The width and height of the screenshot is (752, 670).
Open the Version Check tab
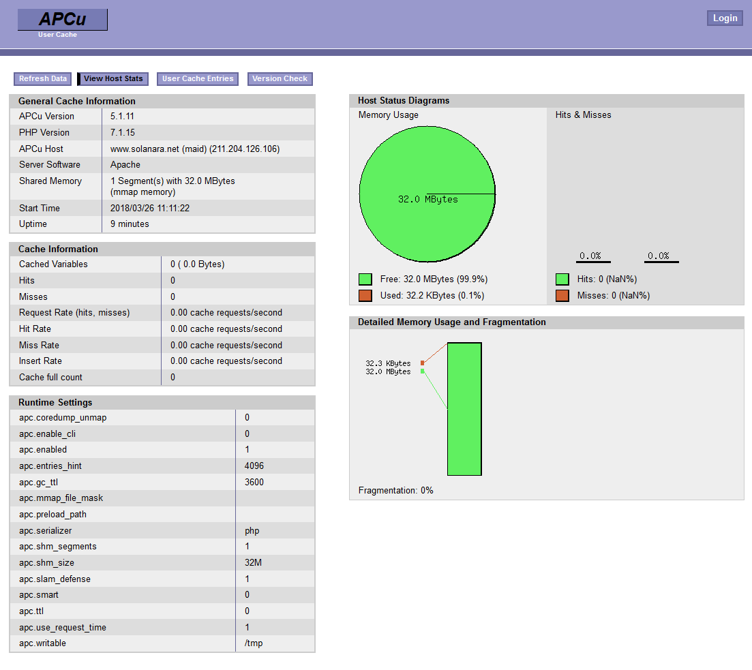coord(280,79)
